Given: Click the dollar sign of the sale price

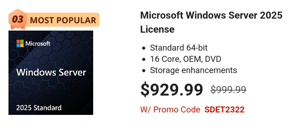Looking at the screenshot, I should point(145,90).
